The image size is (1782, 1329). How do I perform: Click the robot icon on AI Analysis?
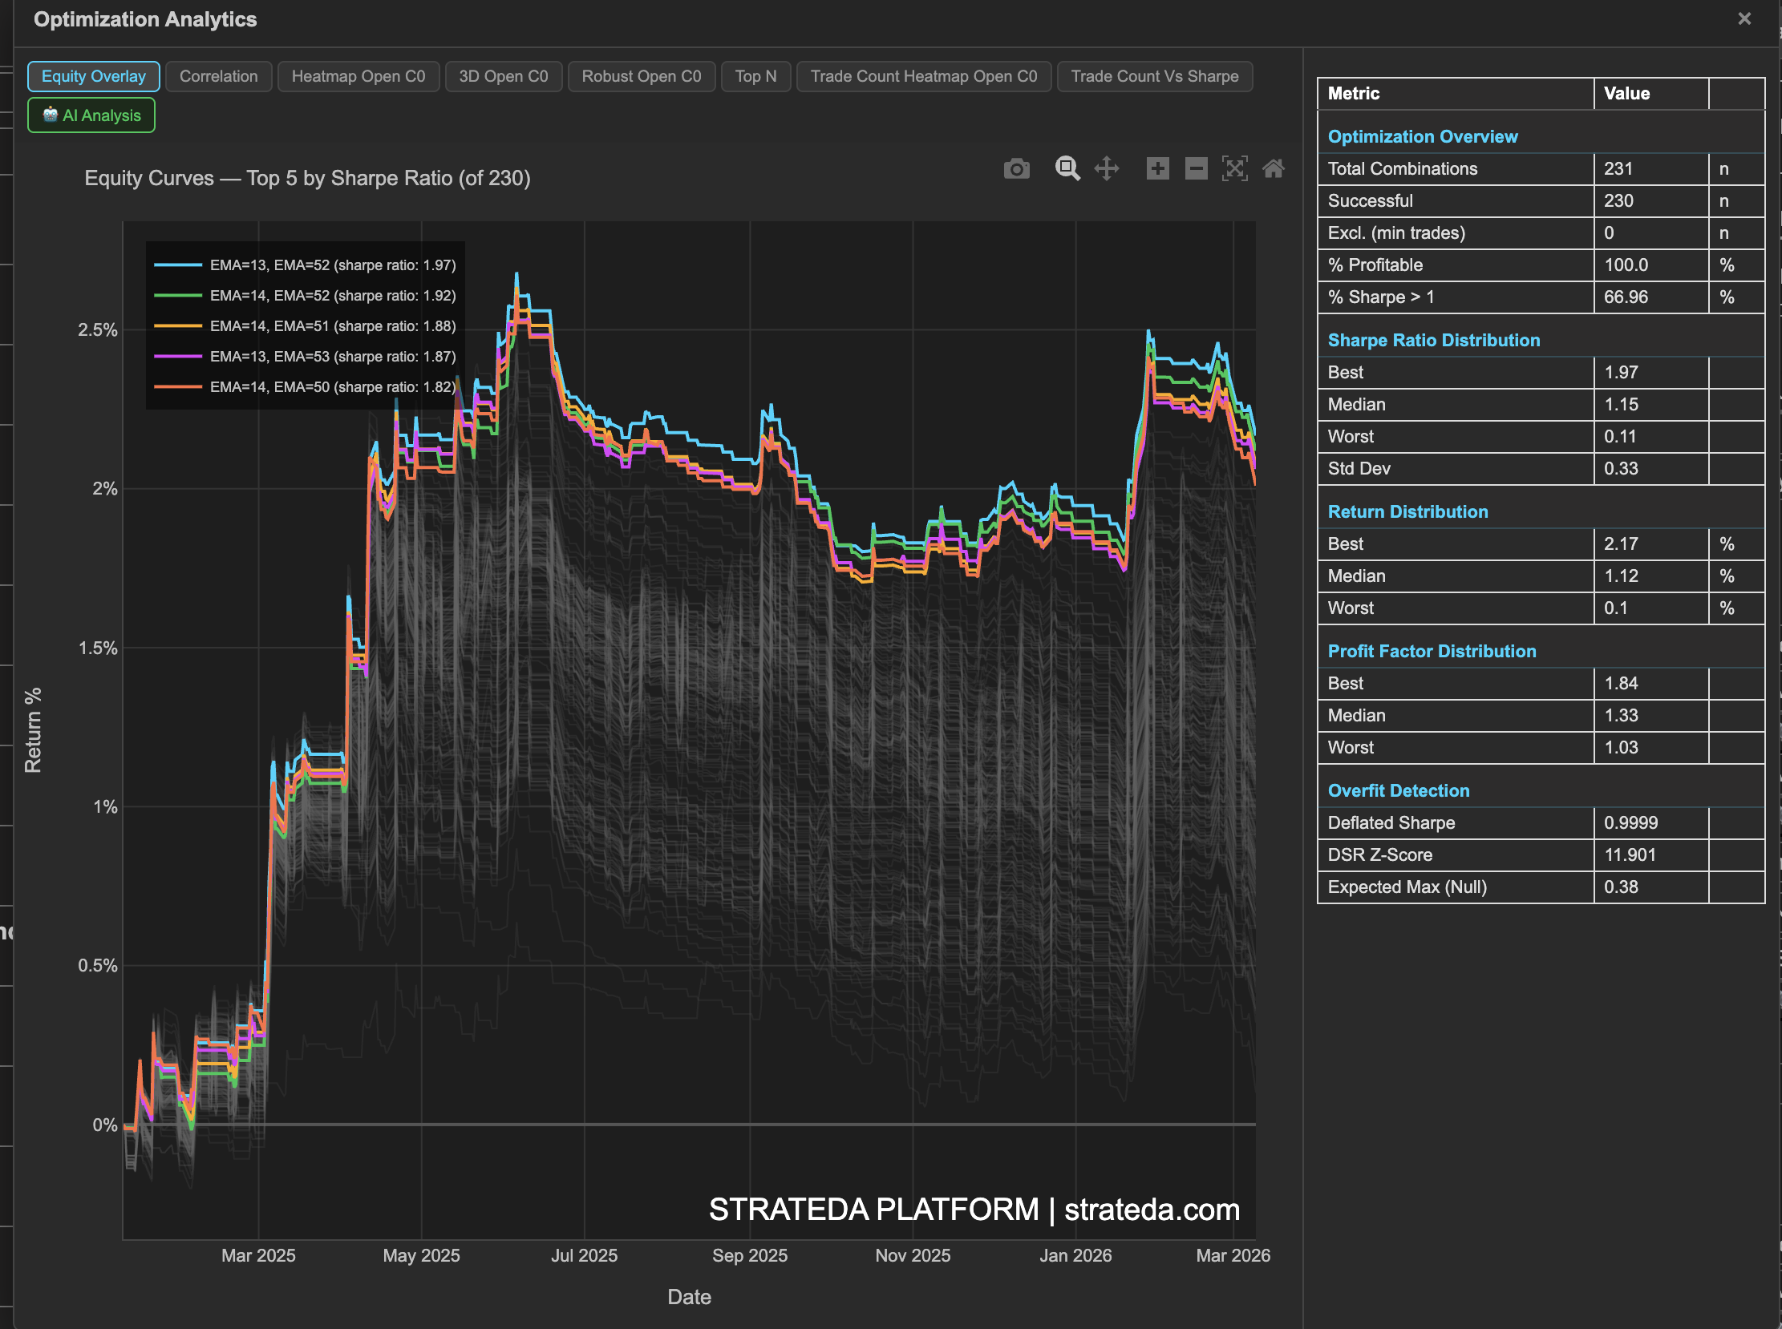(x=50, y=115)
